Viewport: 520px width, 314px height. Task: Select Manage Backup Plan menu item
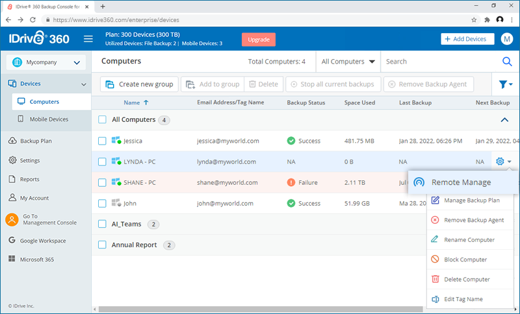coord(470,200)
